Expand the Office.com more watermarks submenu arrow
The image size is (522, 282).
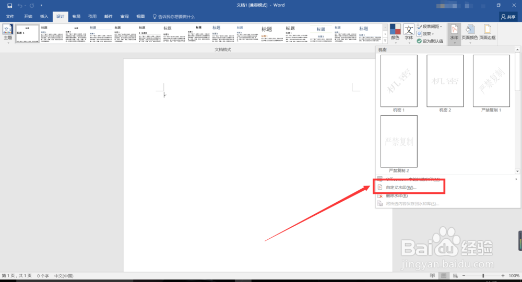coord(516,179)
